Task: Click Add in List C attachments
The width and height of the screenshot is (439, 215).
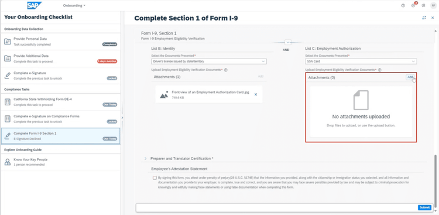Action: [410, 77]
